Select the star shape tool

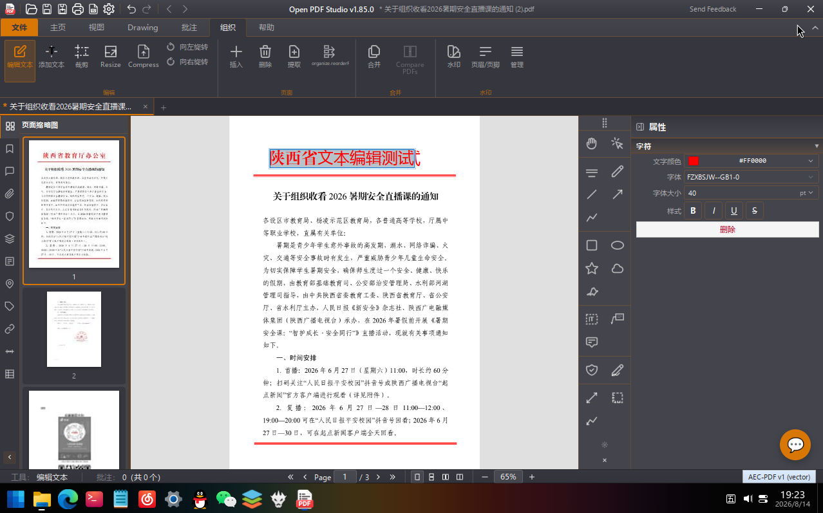[x=592, y=268]
